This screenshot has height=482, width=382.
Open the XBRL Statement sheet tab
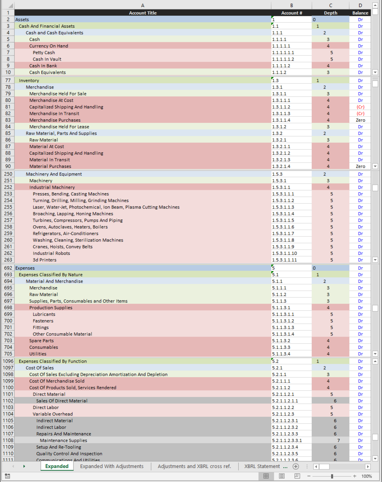[x=262, y=466]
